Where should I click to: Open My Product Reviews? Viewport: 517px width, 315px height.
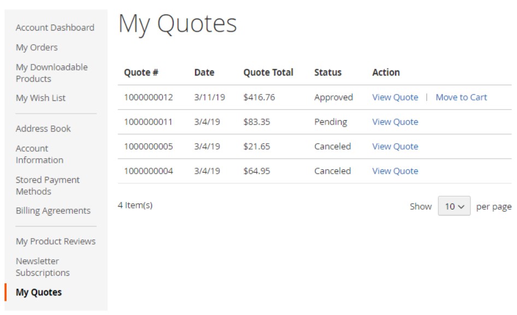point(55,241)
